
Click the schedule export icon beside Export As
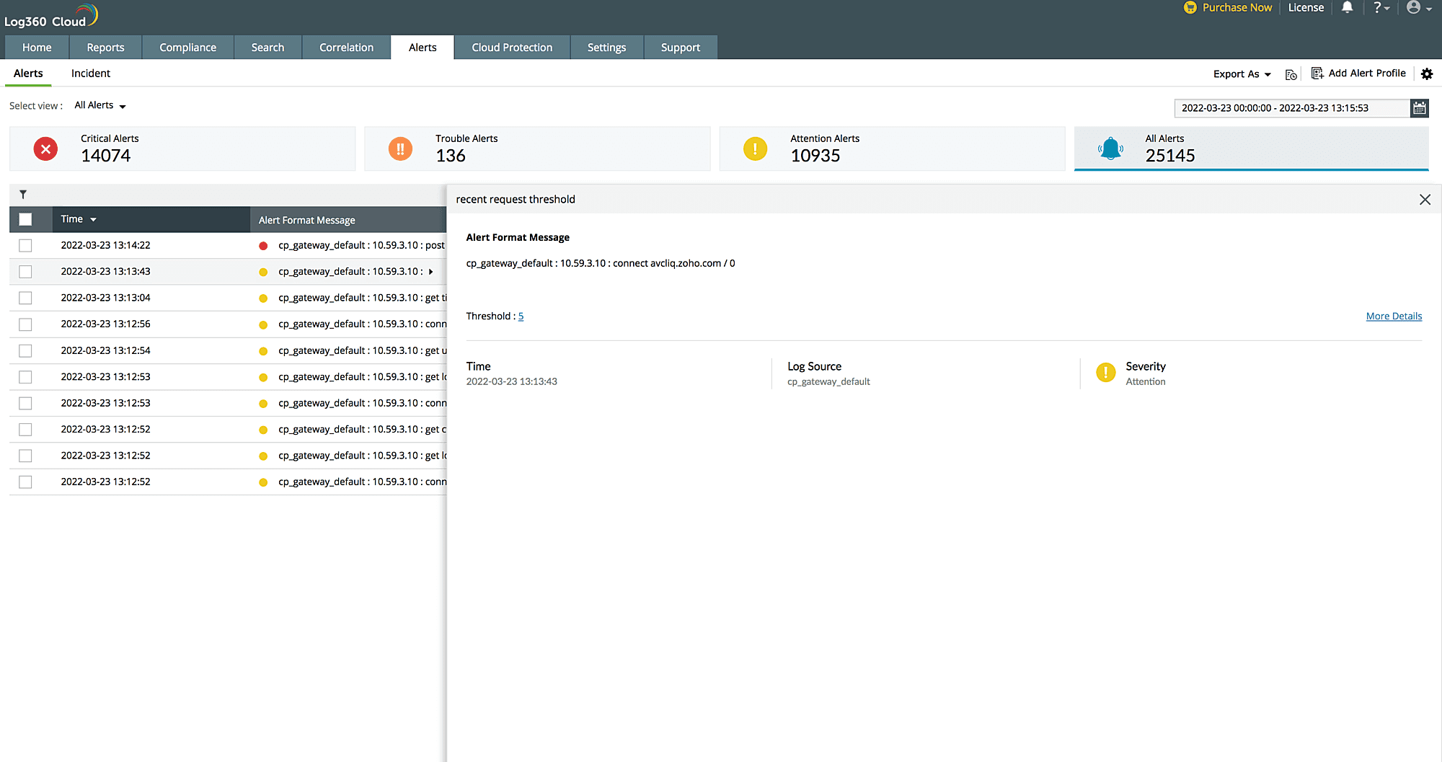[x=1291, y=74]
